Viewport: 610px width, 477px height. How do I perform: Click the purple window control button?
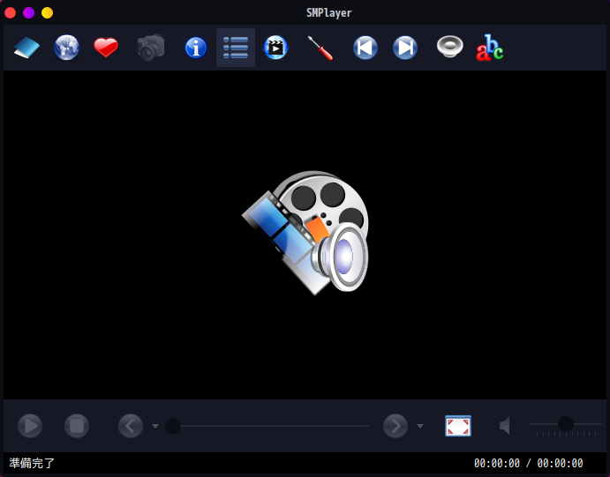[x=29, y=13]
